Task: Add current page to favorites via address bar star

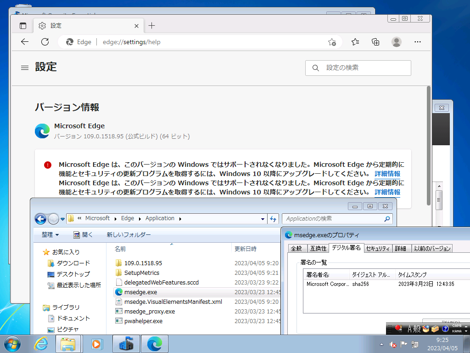Action: (x=331, y=42)
